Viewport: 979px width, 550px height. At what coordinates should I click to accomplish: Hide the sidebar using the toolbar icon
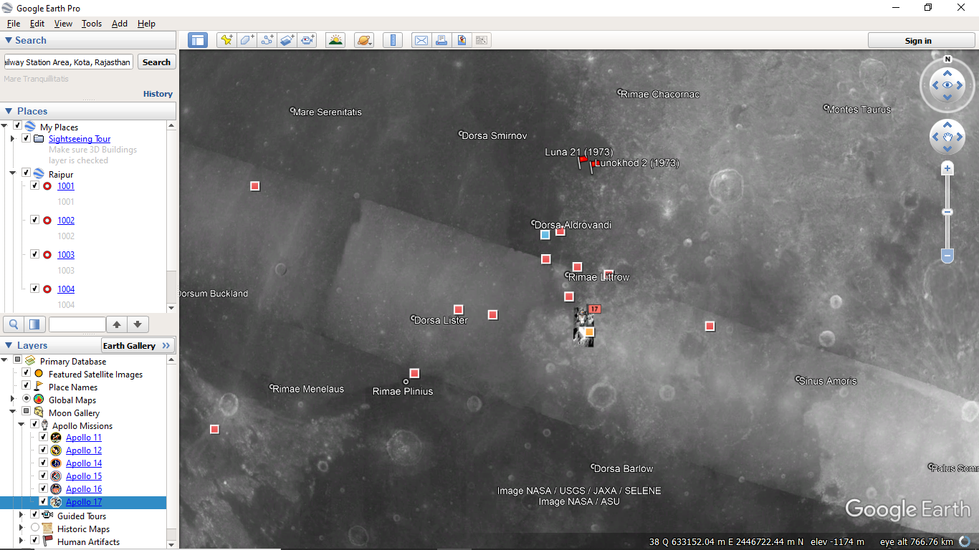tap(198, 40)
